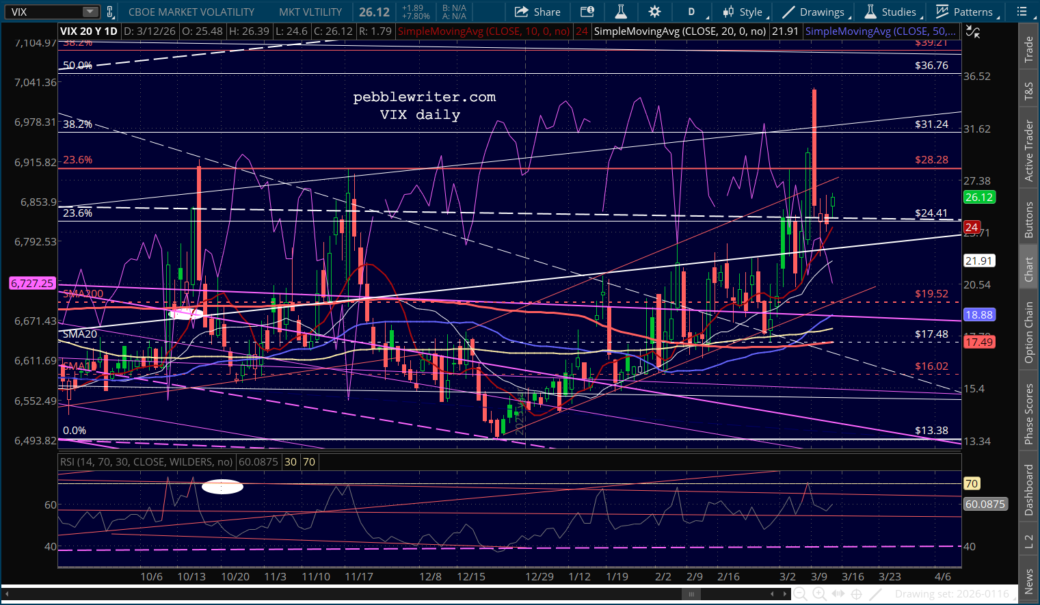Open chart settings gear
Viewport: 1040px width, 605px height.
pyautogui.click(x=654, y=12)
